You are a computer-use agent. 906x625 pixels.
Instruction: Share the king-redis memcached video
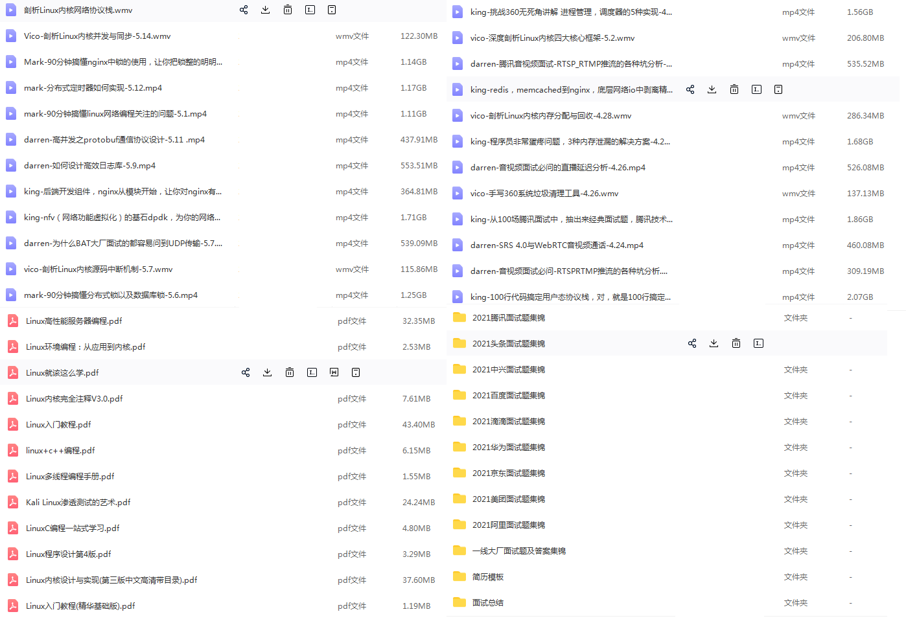[x=690, y=89]
